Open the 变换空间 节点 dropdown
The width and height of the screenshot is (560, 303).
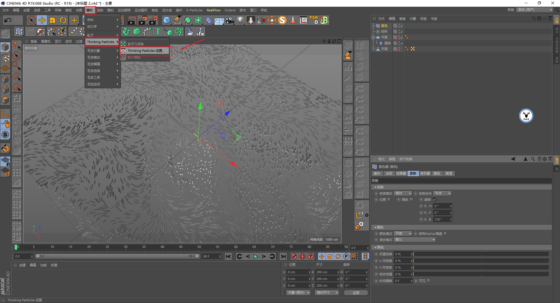(442, 193)
